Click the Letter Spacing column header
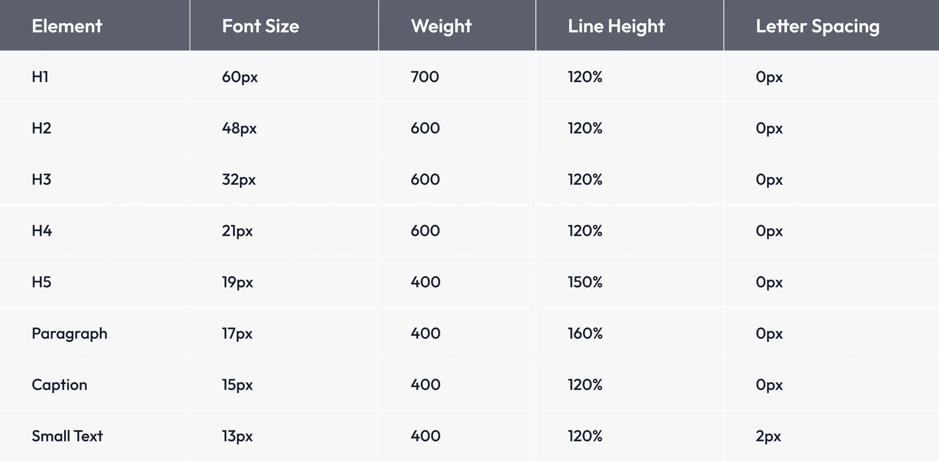 point(818,26)
